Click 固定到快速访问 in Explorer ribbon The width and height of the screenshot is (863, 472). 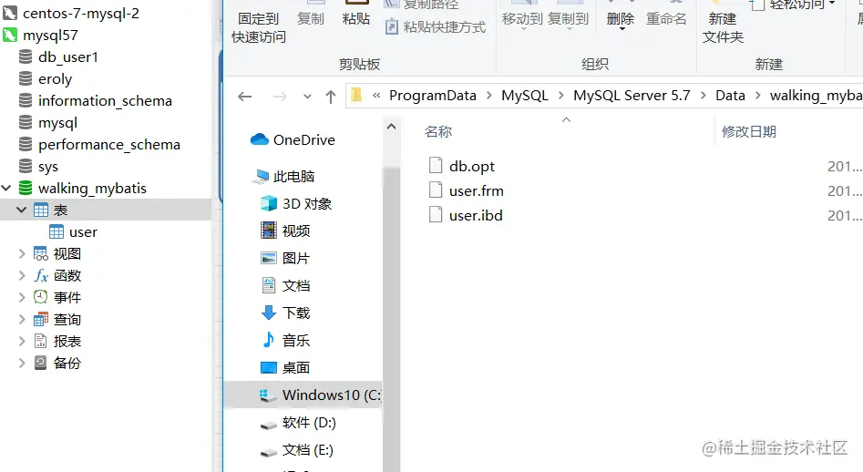258,27
